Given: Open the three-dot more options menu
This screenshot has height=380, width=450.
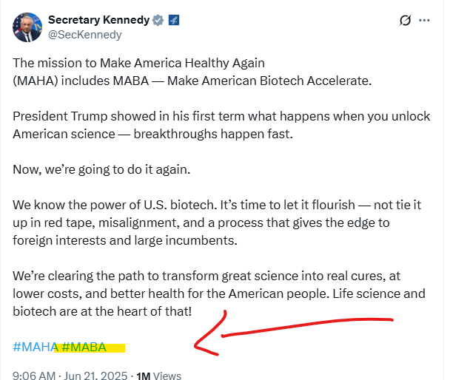Looking at the screenshot, I should coord(424,21).
